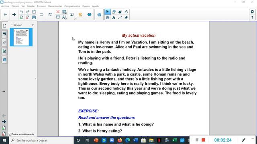Screen dimensions: 257x144
Task: Delete page with red page icon
Action: coord(28,17)
